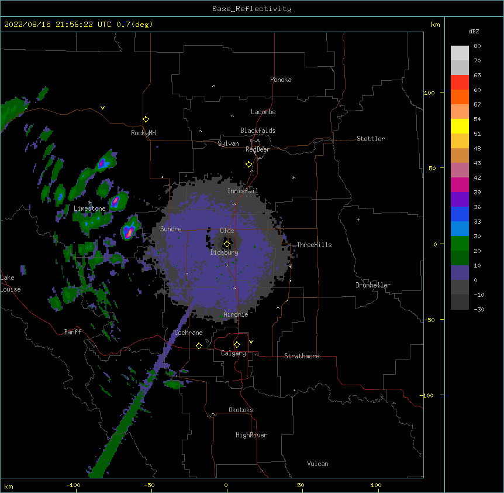Click the Airdrie label

coord(236,314)
